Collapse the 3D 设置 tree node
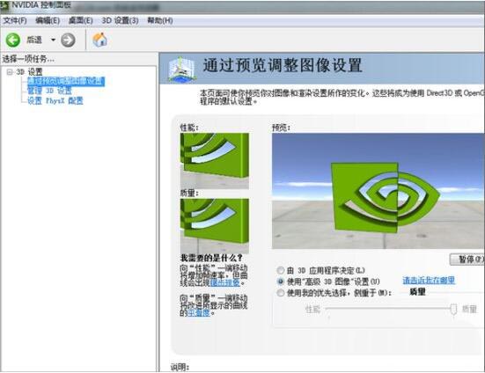This screenshot has width=485, height=373. (x=10, y=72)
